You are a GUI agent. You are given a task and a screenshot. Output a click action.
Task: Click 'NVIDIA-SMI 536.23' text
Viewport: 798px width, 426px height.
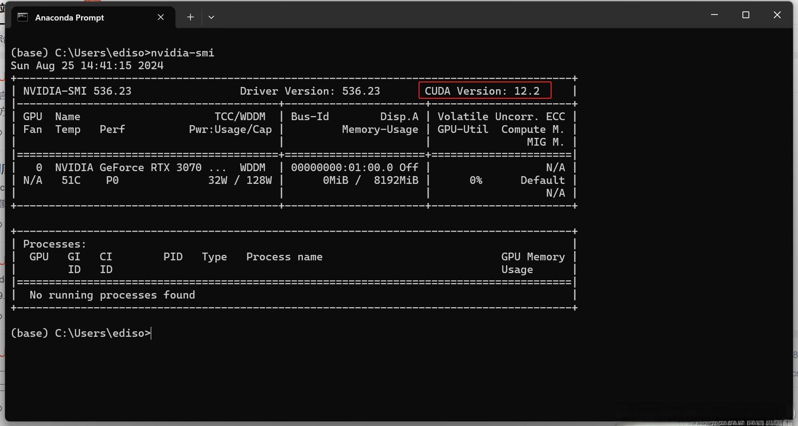[77, 91]
